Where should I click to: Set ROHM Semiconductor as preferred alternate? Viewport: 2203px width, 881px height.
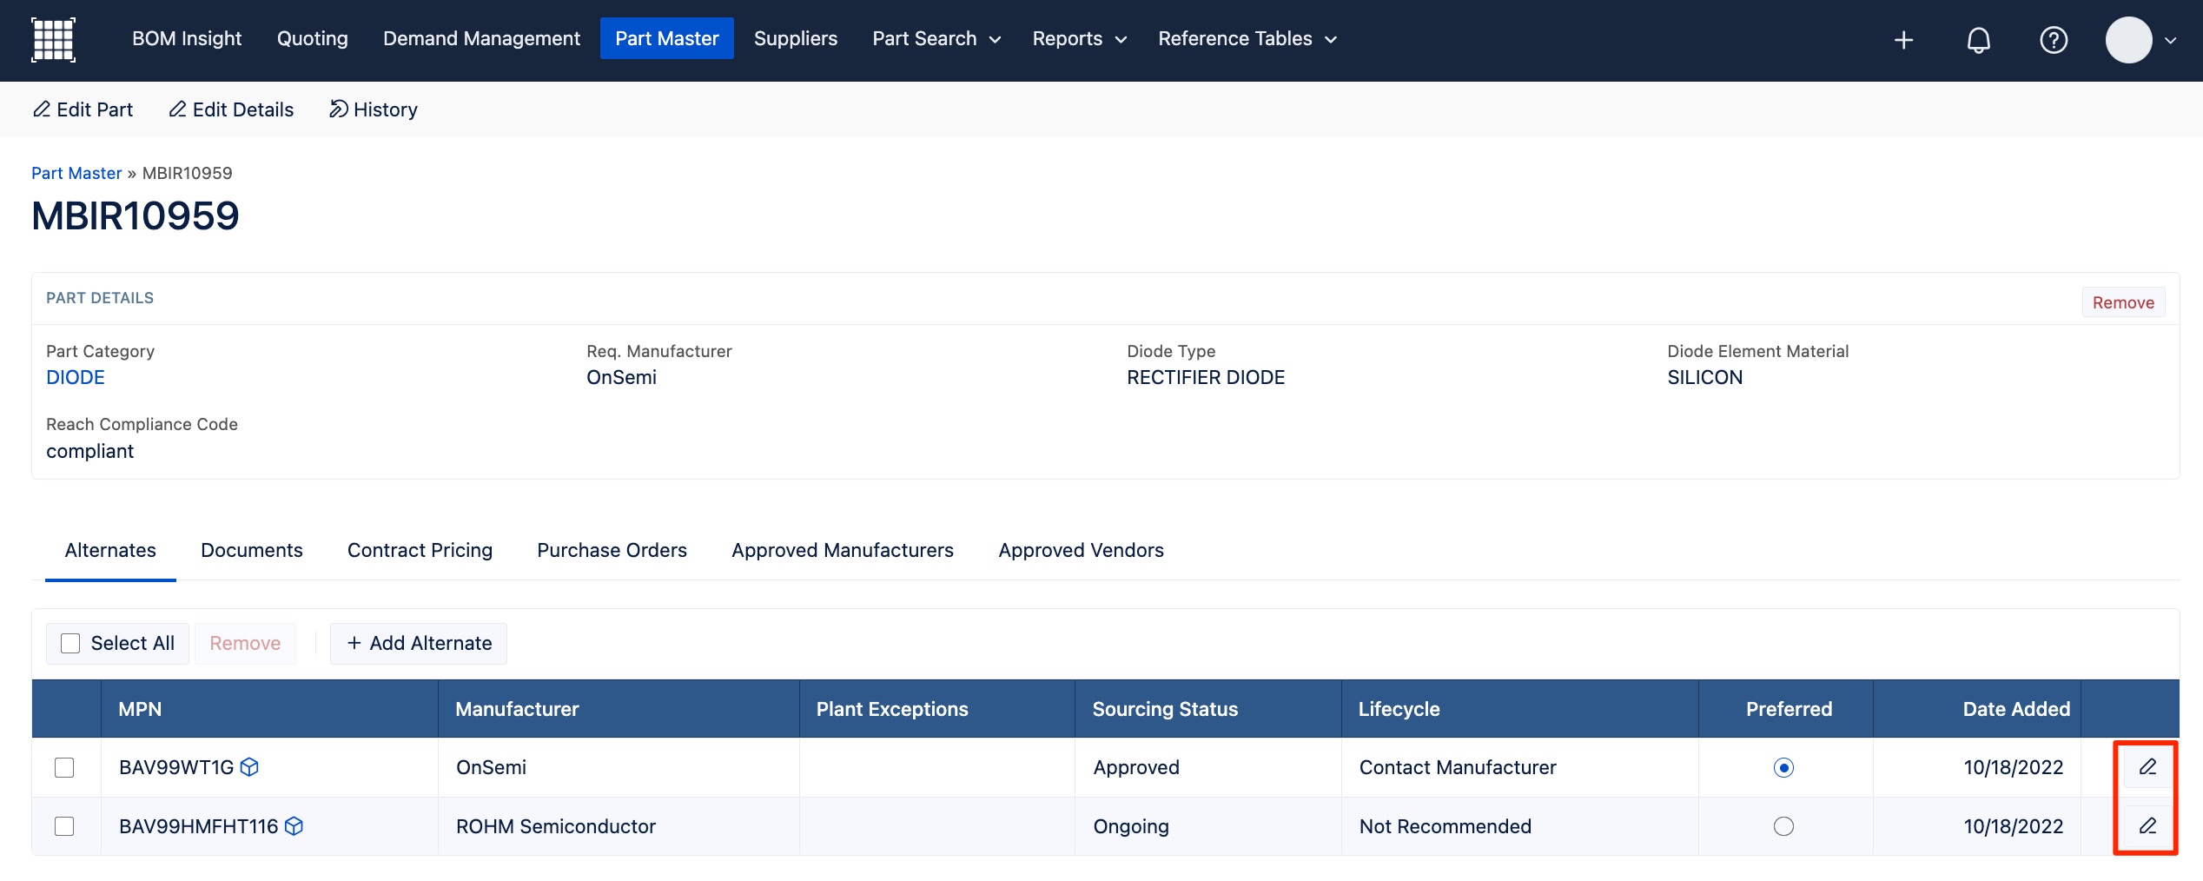pyautogui.click(x=1783, y=826)
